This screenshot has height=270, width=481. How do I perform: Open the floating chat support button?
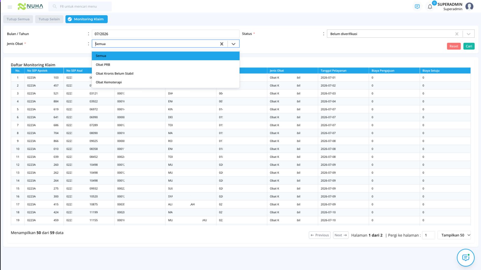coord(466,257)
